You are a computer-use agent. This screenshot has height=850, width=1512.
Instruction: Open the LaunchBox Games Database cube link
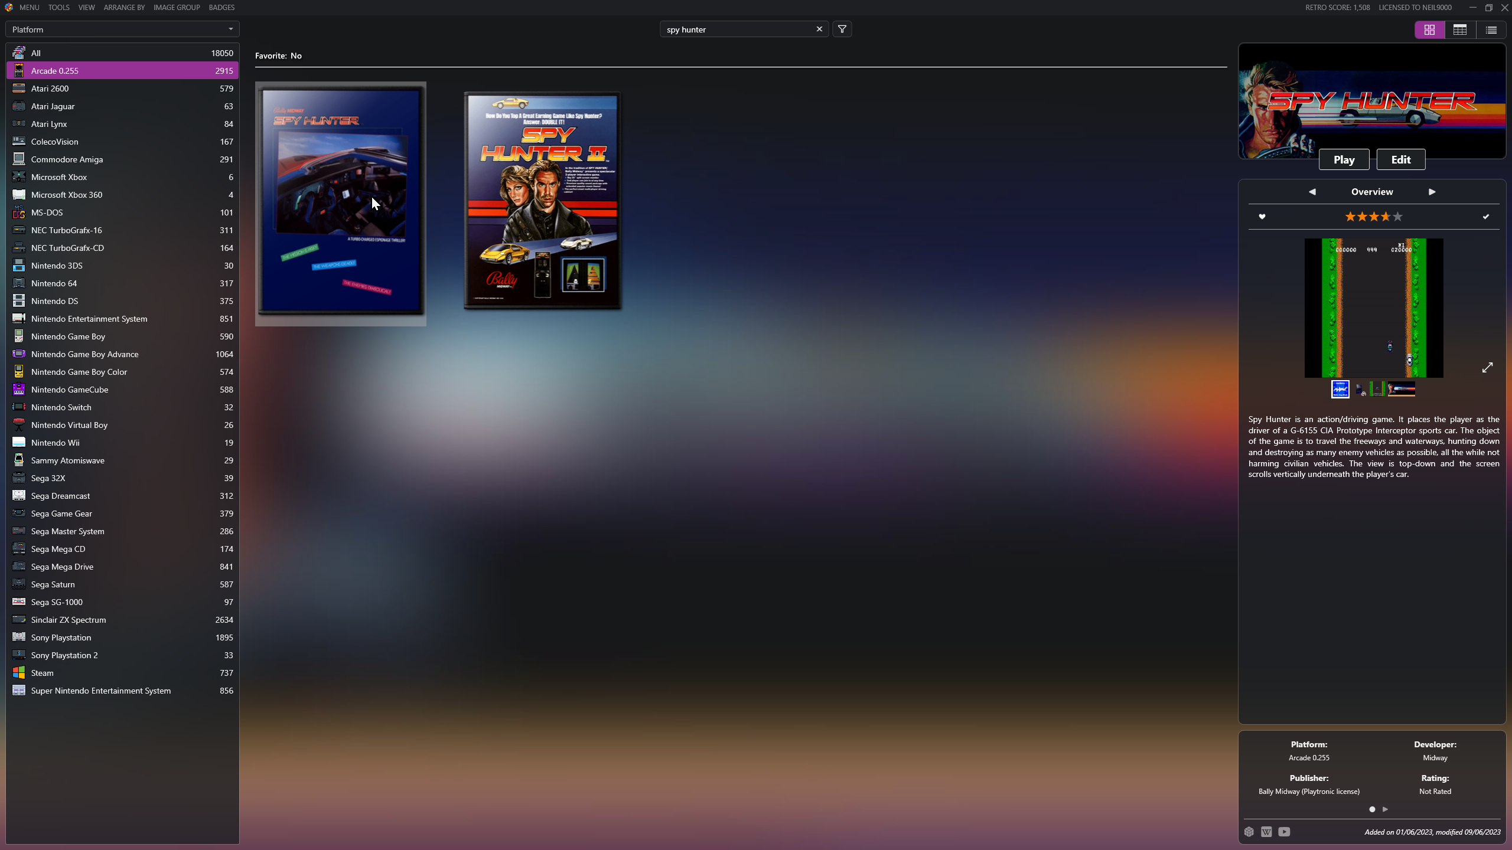(x=1249, y=832)
